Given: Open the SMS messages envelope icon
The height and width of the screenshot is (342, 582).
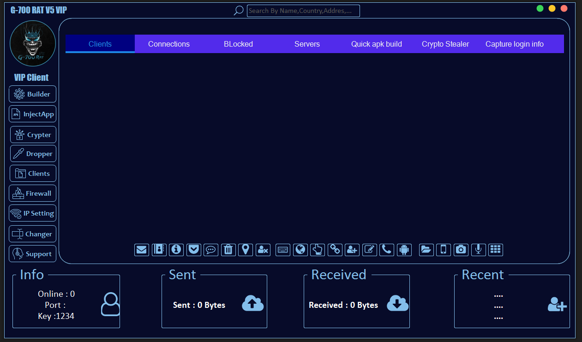Looking at the screenshot, I should (142, 250).
